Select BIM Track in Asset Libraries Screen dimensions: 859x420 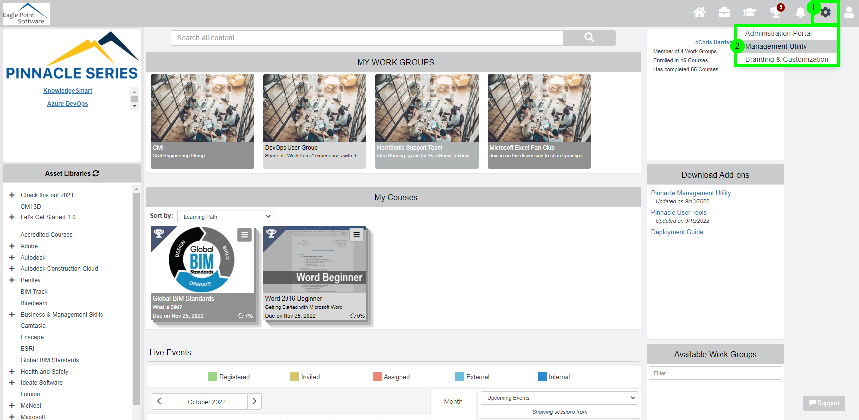[34, 292]
